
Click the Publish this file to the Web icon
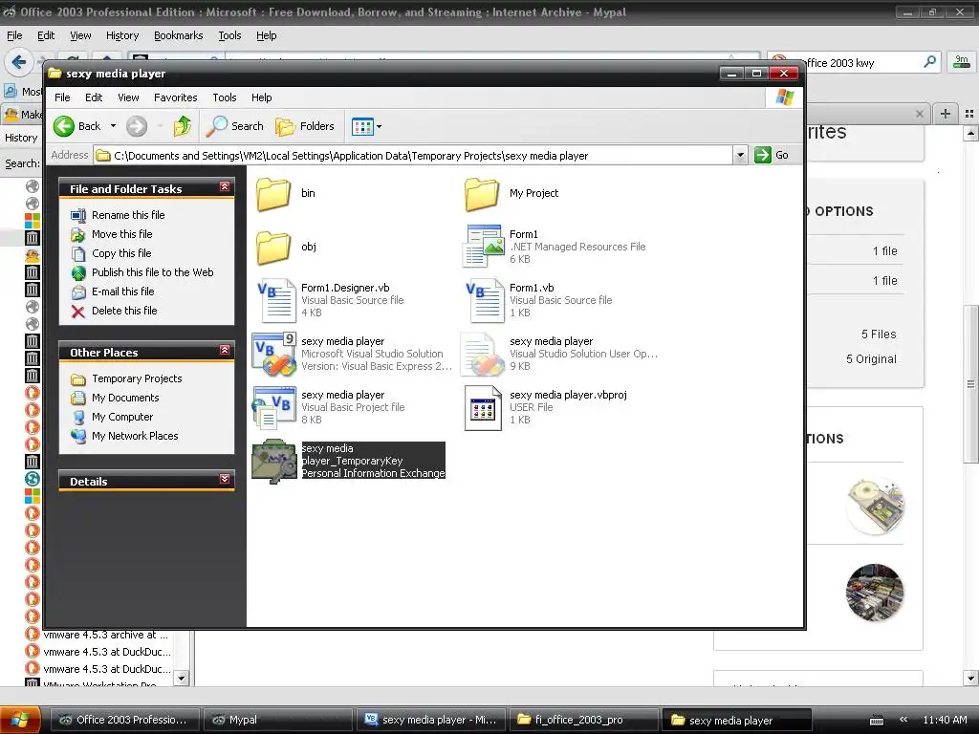tap(78, 272)
